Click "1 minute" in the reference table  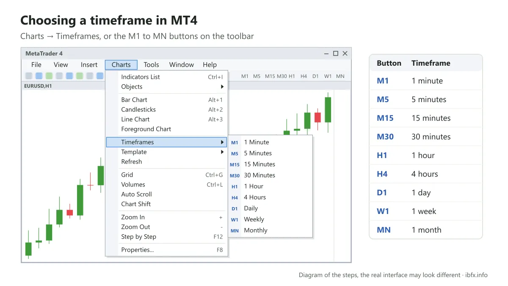tap(427, 81)
